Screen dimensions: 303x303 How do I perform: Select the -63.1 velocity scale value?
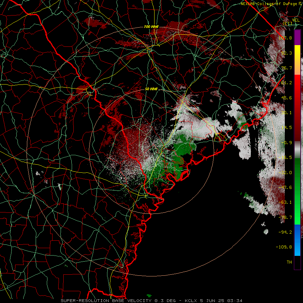(285, 202)
